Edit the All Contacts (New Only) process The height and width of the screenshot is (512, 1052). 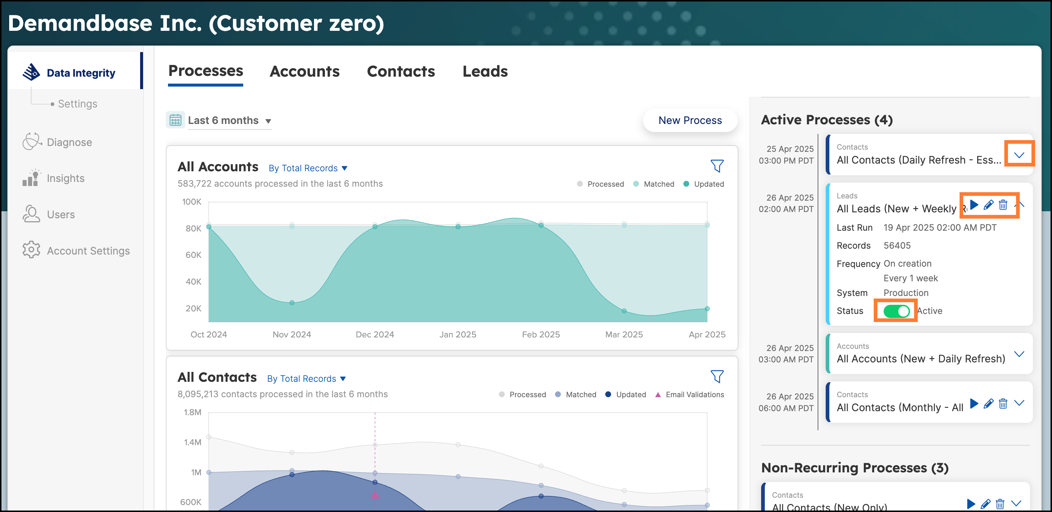click(986, 504)
